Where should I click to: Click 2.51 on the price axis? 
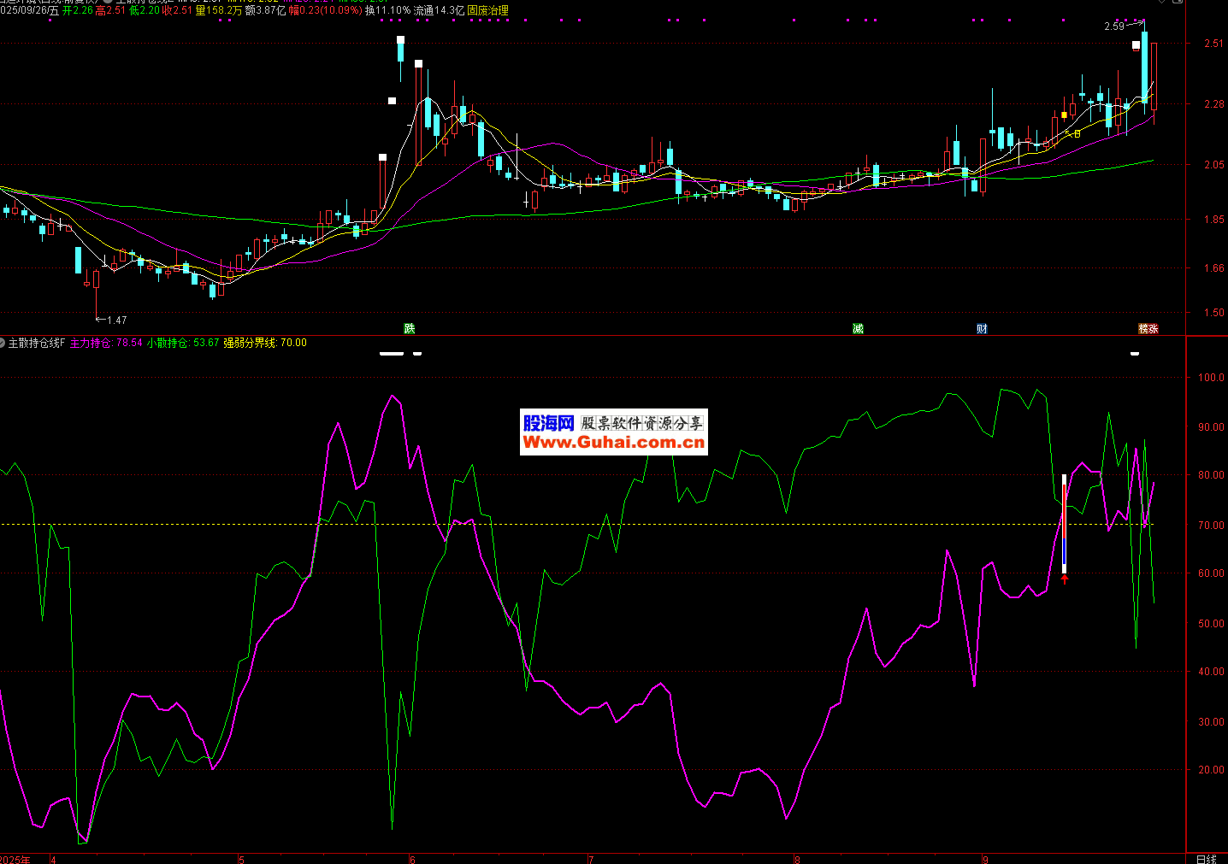pos(1213,44)
